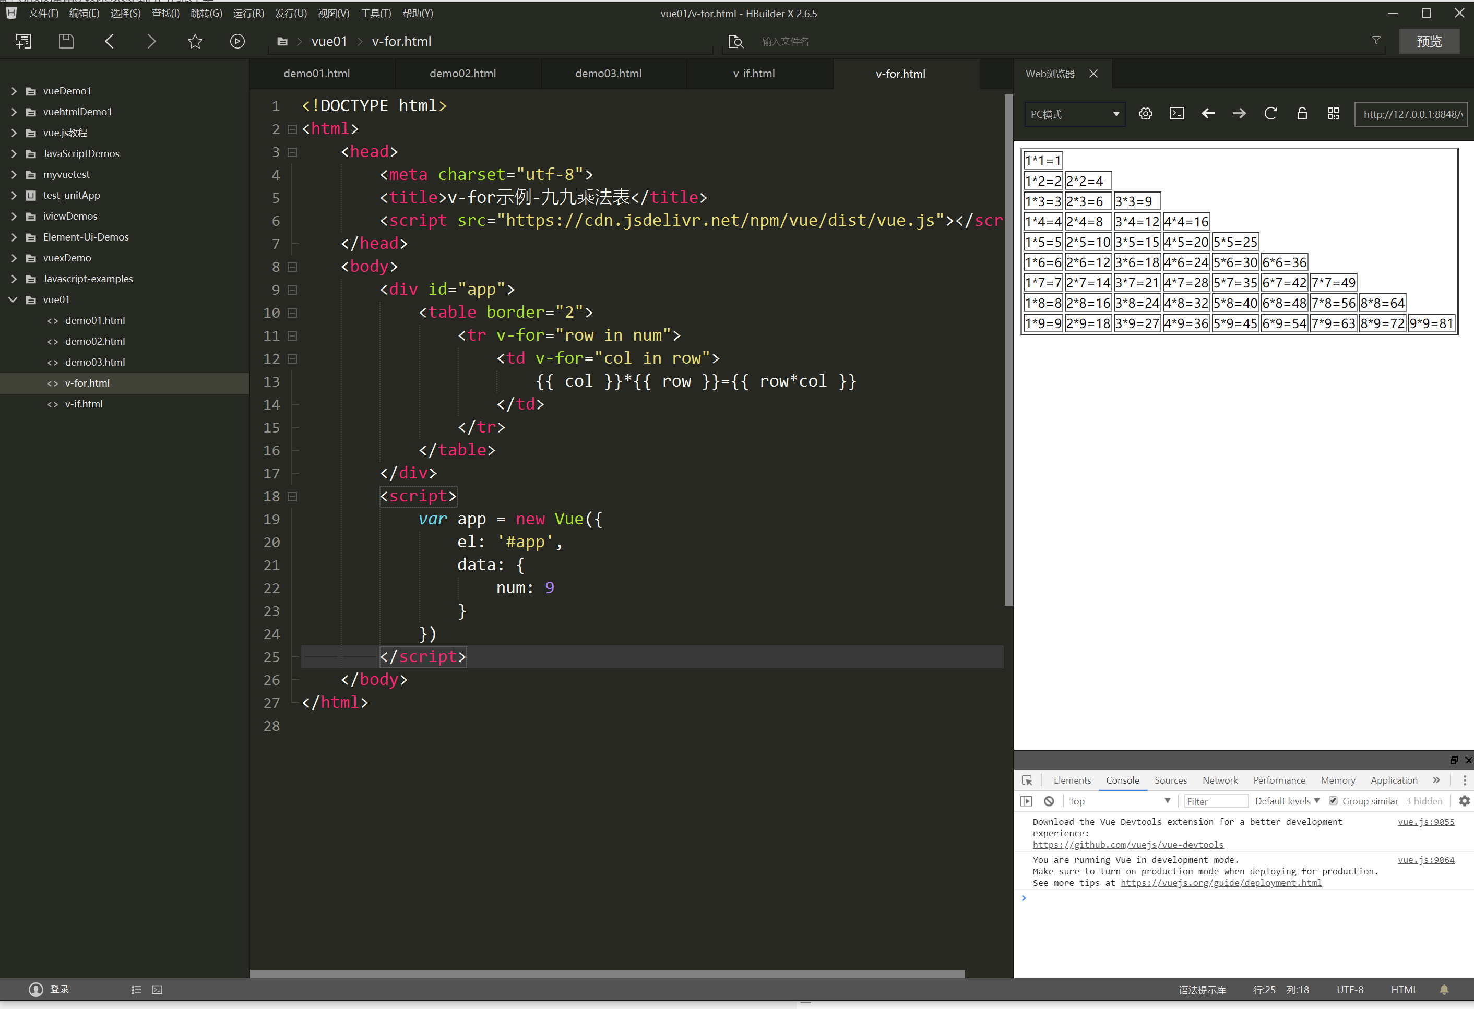Screen dimensions: 1474x1009
Task: Toggle the Group similar checkbox
Action: click(x=1333, y=801)
